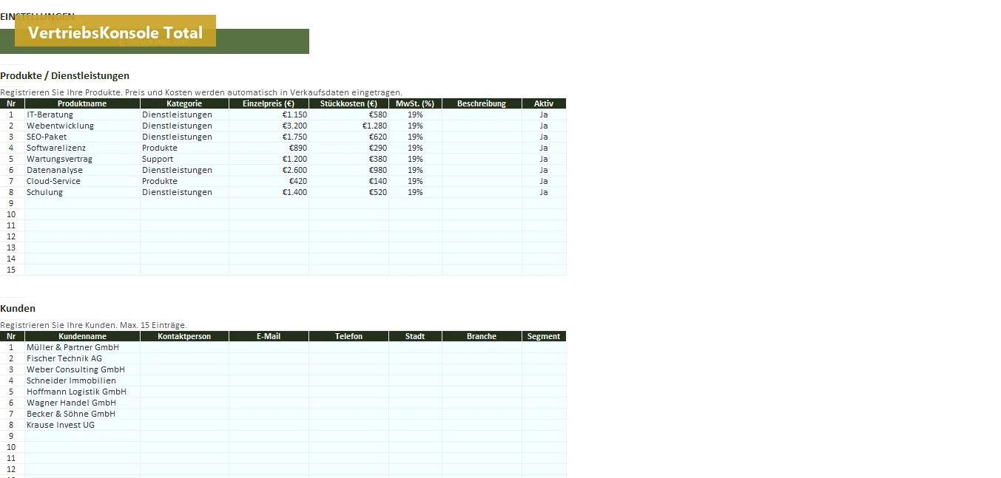Click the Beschreibung cell for IT-Beratung
The height and width of the screenshot is (478, 1001).
482,115
